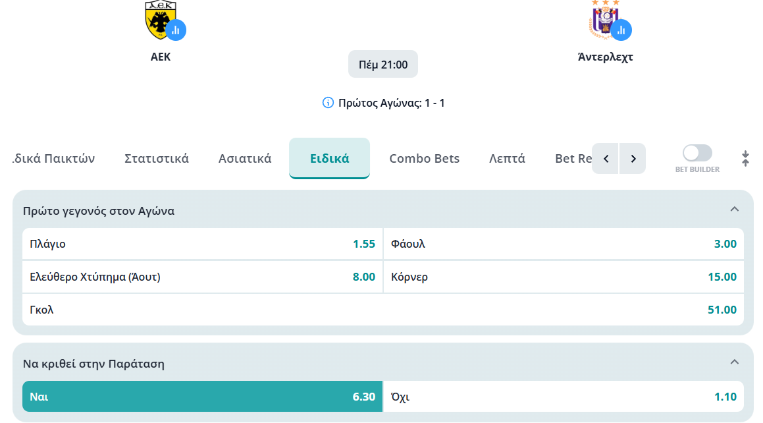Image resolution: width=763 pixels, height=423 pixels.
Task: Collapse the Πρώτο γεγονός στον Αγώνα section
Action: coord(734,210)
